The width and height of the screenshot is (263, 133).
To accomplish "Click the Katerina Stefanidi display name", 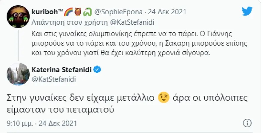I will tap(62, 70).
